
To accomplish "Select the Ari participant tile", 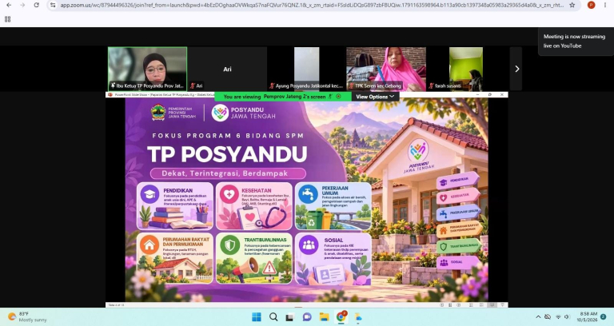I will click(x=227, y=69).
